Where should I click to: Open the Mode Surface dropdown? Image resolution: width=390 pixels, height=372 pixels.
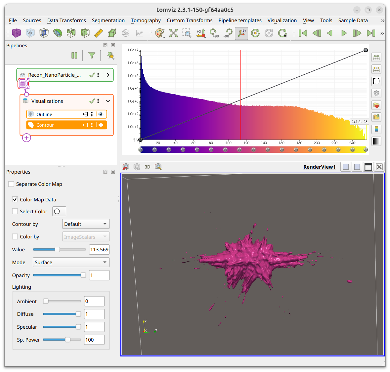pos(71,262)
